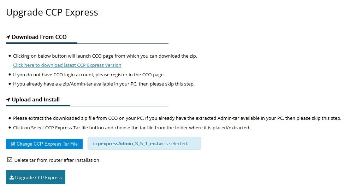Click the arrow icon beside Upload and Install

8,100
